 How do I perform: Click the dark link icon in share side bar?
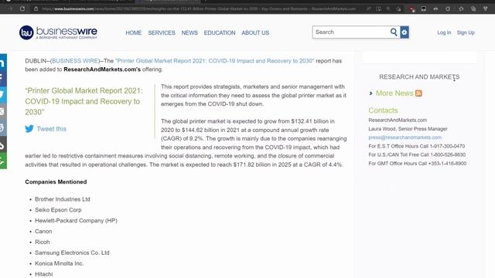2,144
